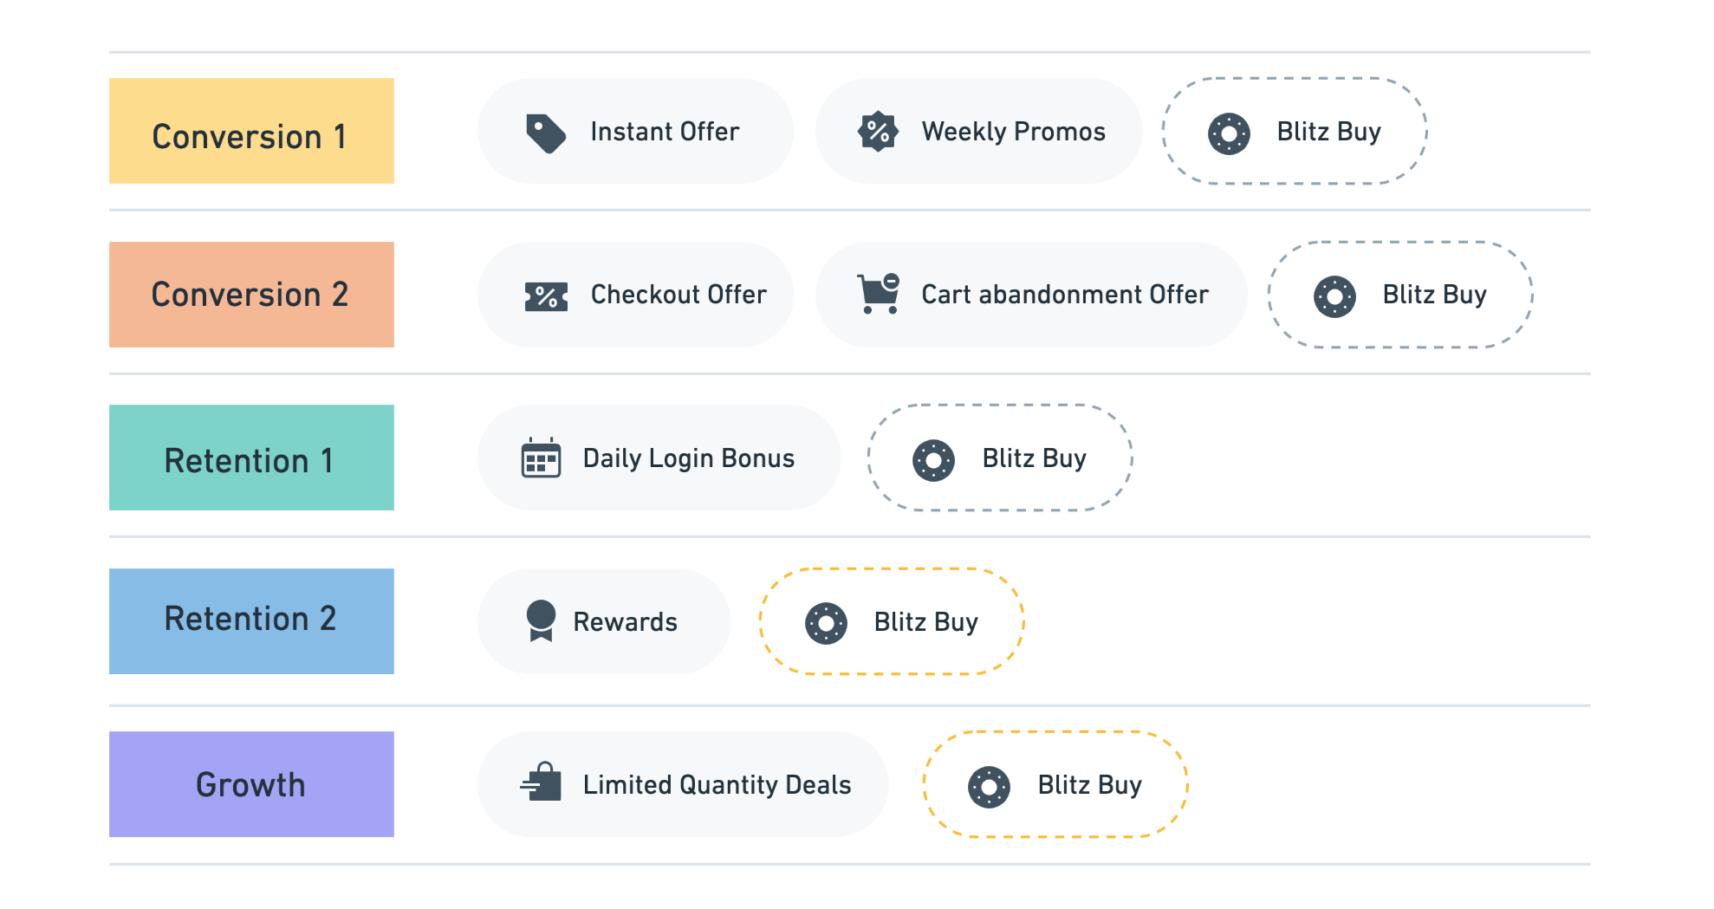Select the purple Growth label block
This screenshot has height=909, width=1714.
coord(251,784)
